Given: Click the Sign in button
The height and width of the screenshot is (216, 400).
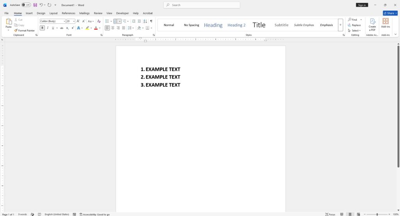Looking at the screenshot, I should (x=362, y=5).
